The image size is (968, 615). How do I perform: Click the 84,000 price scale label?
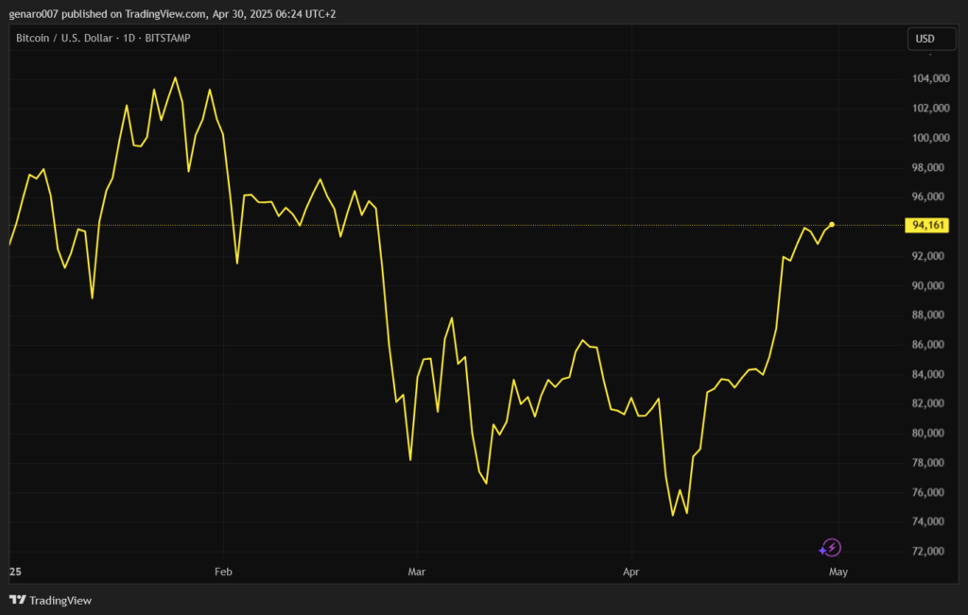[x=928, y=374]
